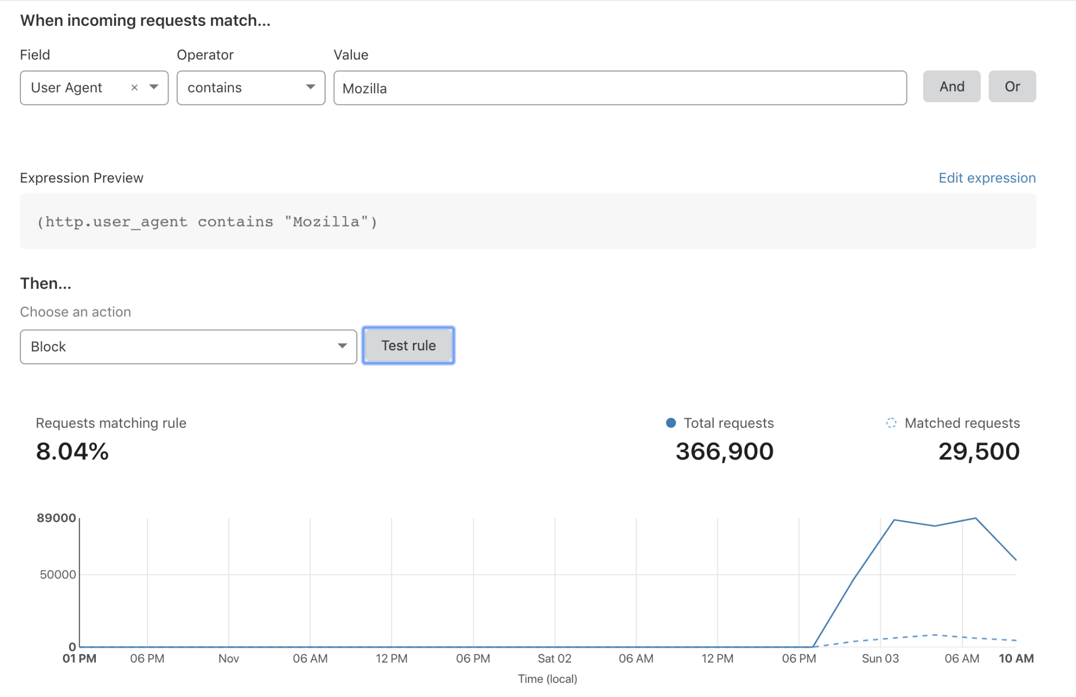
Task: Click the solid blue Total requests legend dot
Action: pos(671,423)
